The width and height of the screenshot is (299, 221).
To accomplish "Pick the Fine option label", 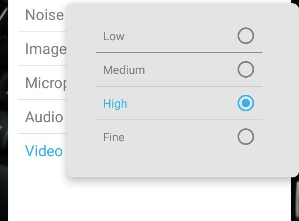I will click(114, 138).
